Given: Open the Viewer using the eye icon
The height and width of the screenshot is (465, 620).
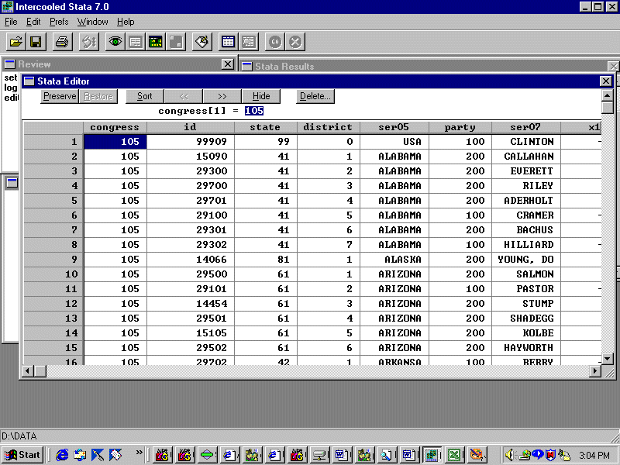Looking at the screenshot, I should click(115, 42).
